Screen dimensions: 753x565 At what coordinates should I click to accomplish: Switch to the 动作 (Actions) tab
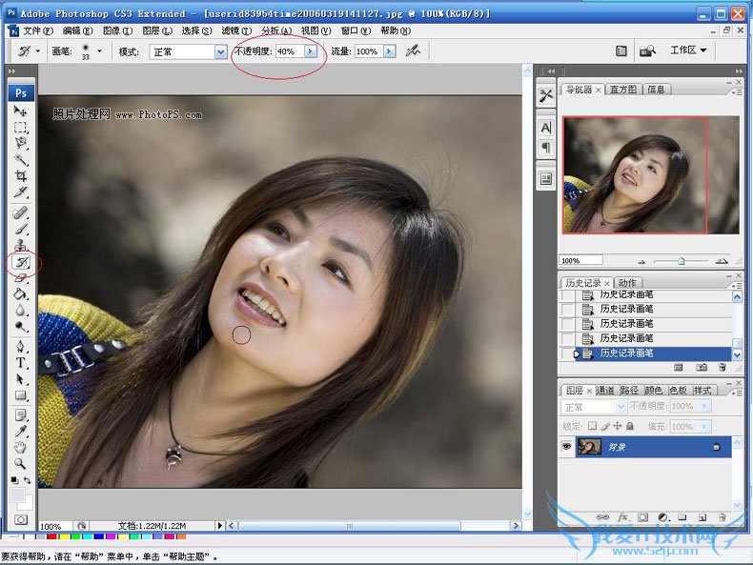[x=627, y=283]
